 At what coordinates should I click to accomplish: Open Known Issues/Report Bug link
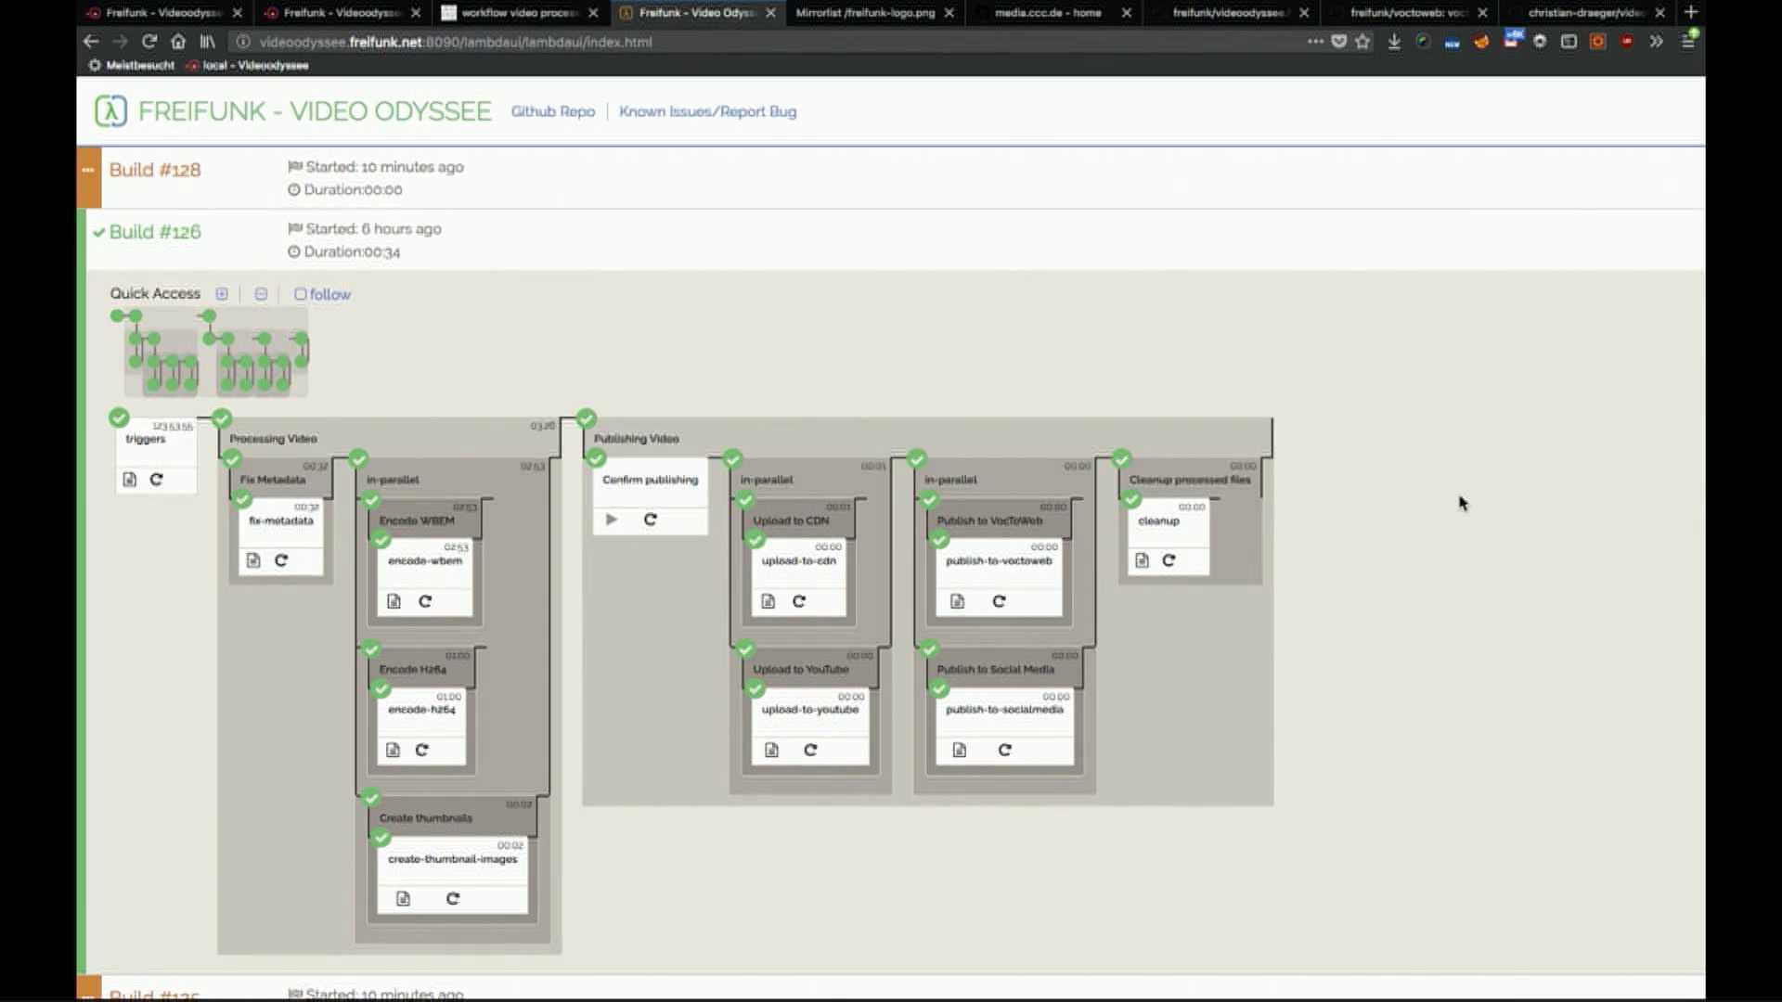click(x=707, y=111)
